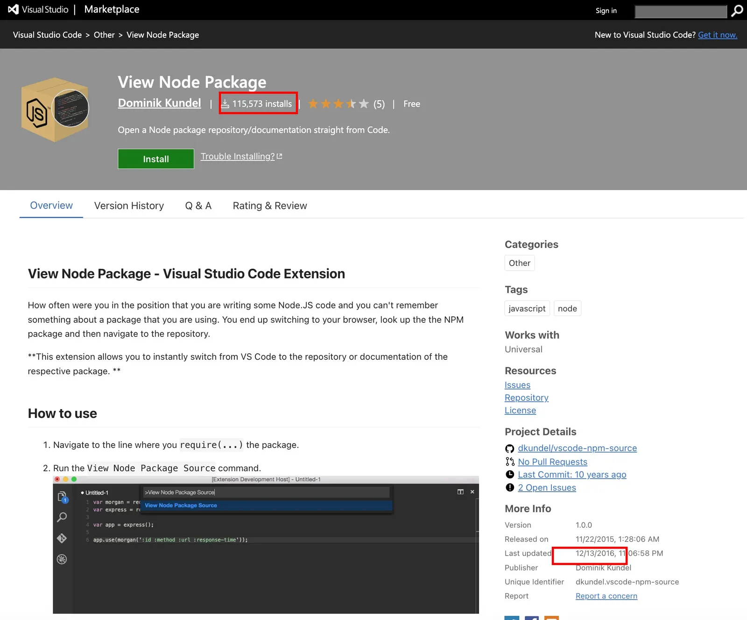747x620 pixels.
Task: Select the node tag
Action: (567, 308)
